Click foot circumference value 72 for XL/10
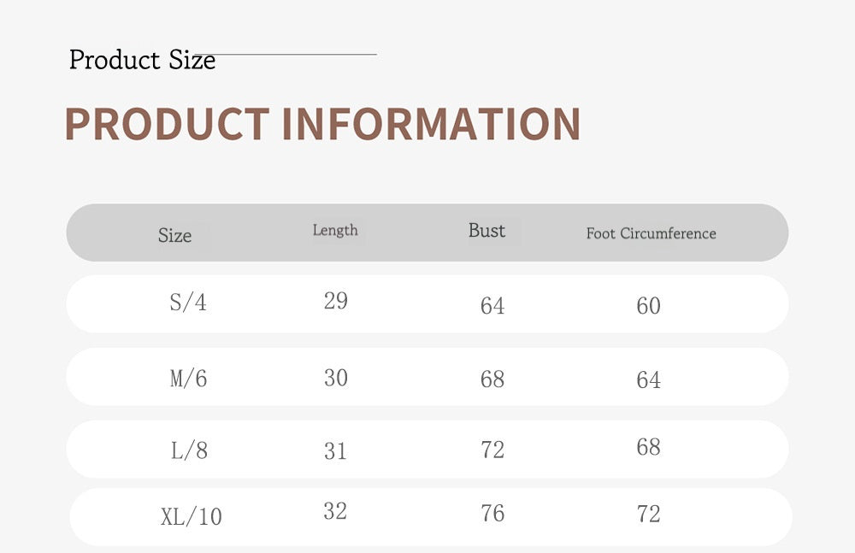The width and height of the screenshot is (855, 553). pyautogui.click(x=648, y=514)
